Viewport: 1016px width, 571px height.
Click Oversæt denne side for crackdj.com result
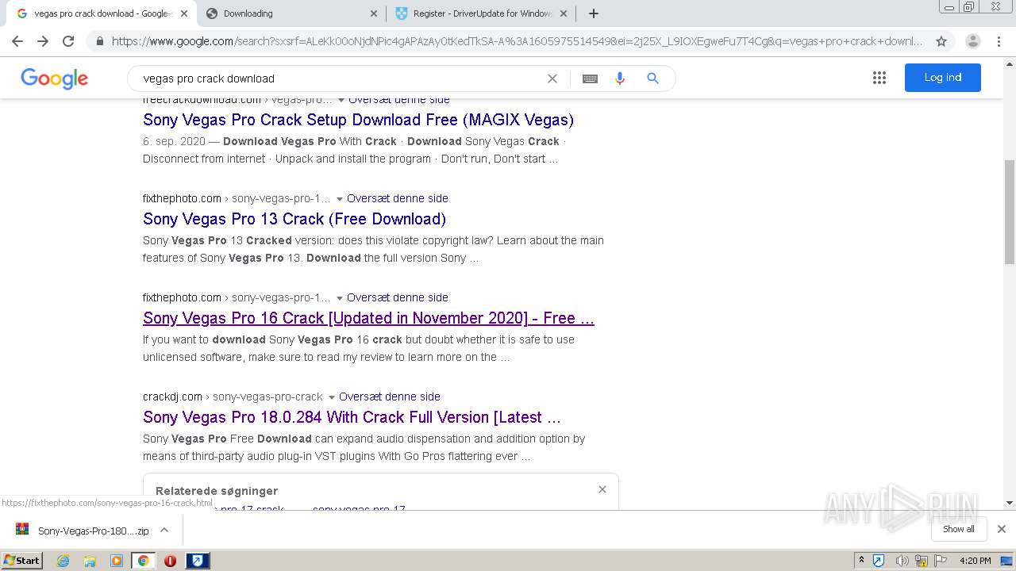(390, 397)
